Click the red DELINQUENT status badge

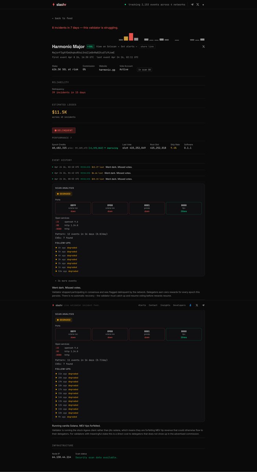point(64,130)
